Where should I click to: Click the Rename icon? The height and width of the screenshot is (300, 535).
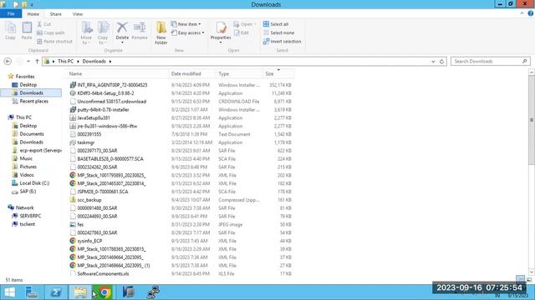(140, 31)
